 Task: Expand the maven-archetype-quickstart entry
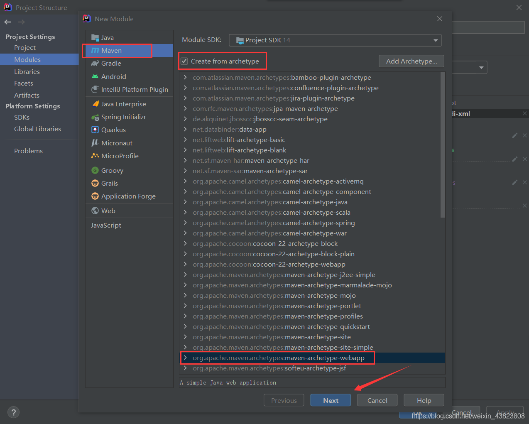click(x=185, y=326)
